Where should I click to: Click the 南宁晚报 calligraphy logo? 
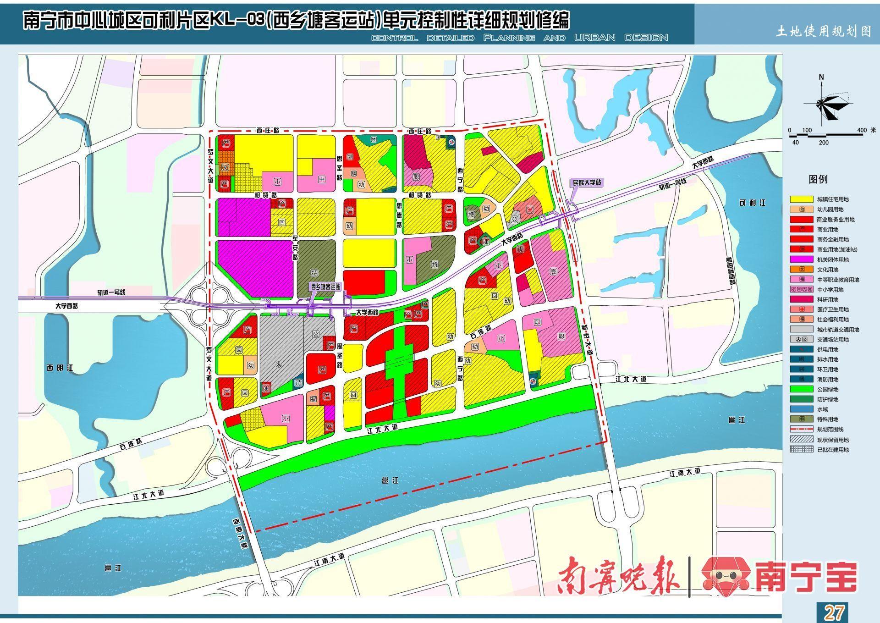point(619,576)
